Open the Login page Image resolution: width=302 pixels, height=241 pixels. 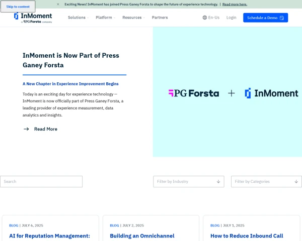[x=231, y=18]
